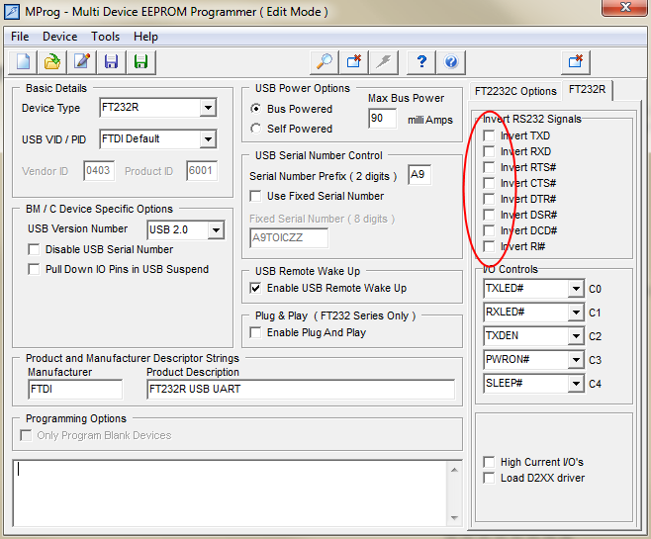Image resolution: width=651 pixels, height=539 pixels.
Task: Click the magnifying glass Scan icon
Action: pos(325,62)
